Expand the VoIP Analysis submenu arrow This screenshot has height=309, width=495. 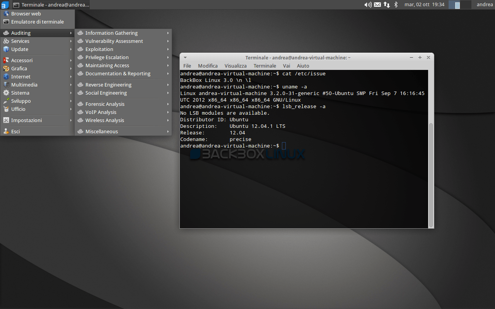(x=168, y=112)
